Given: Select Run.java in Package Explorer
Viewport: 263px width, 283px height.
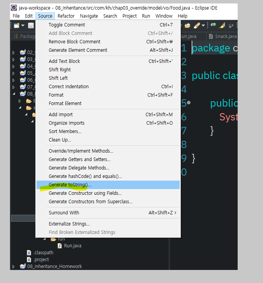Looking at the screenshot, I should click(x=73, y=246).
